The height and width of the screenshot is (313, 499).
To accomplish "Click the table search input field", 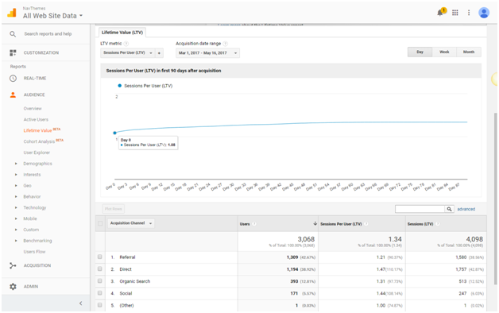I will (420, 209).
